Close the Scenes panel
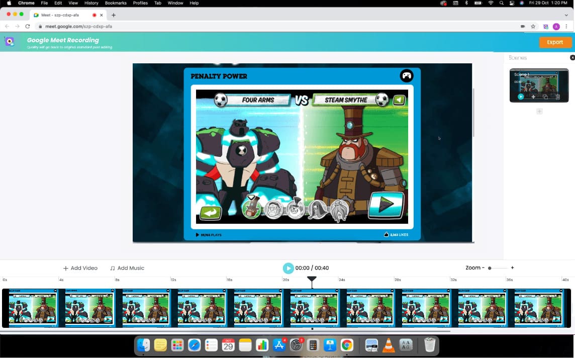This screenshot has width=575, height=358. (x=572, y=58)
